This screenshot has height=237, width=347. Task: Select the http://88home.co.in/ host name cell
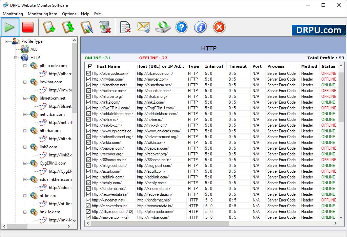pos(109,159)
